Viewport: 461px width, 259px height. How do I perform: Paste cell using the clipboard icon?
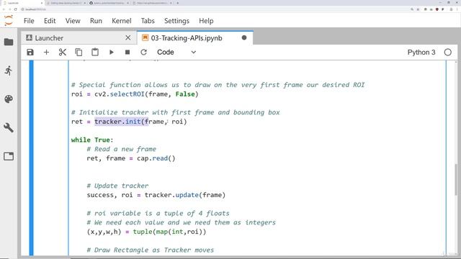click(x=94, y=53)
